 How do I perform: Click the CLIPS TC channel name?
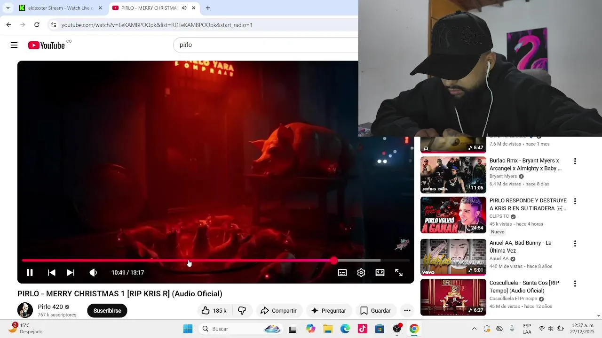pyautogui.click(x=499, y=216)
